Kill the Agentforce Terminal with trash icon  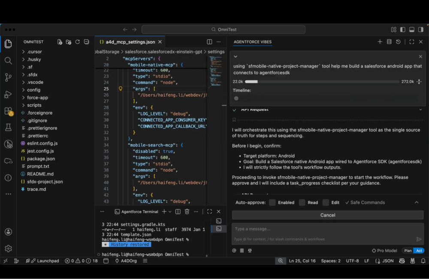pyautogui.click(x=187, y=211)
